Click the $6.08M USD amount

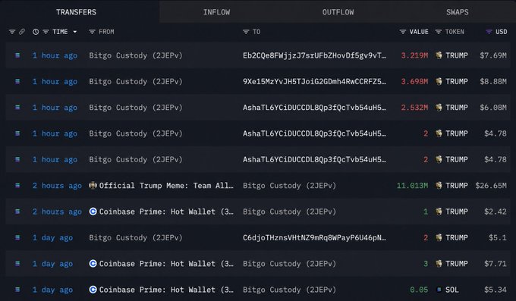coord(493,107)
